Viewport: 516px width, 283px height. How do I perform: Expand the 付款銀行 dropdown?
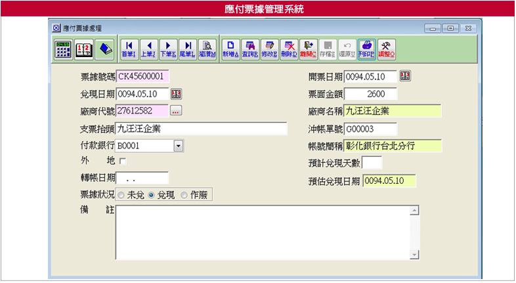[x=178, y=145]
